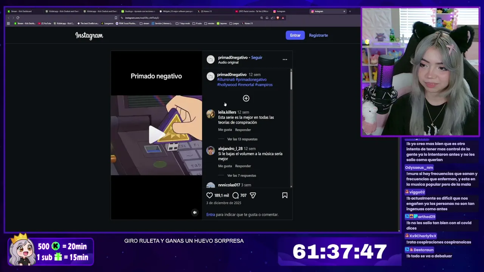Open alejandro_l_28 profile from comment

[x=230, y=149]
